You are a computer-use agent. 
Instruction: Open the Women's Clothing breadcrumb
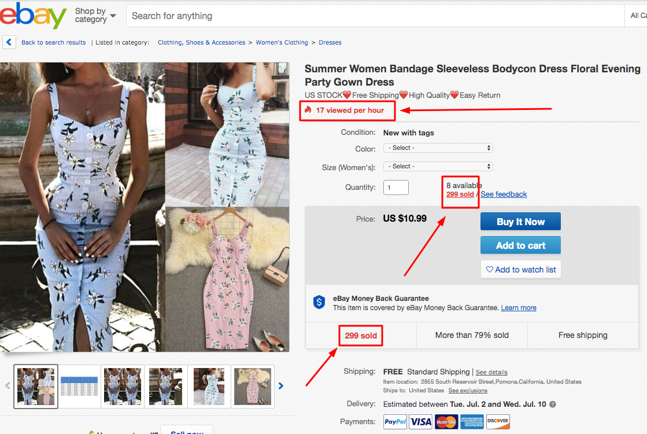[x=282, y=42]
